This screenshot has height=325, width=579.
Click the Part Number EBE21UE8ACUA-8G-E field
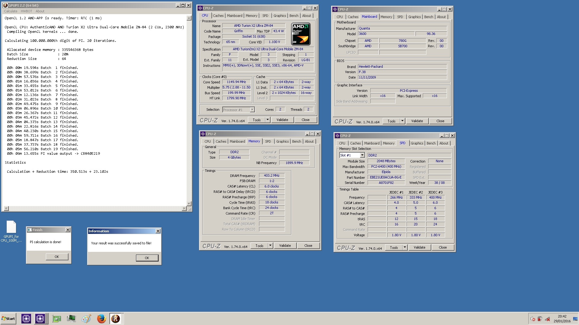[386, 177]
